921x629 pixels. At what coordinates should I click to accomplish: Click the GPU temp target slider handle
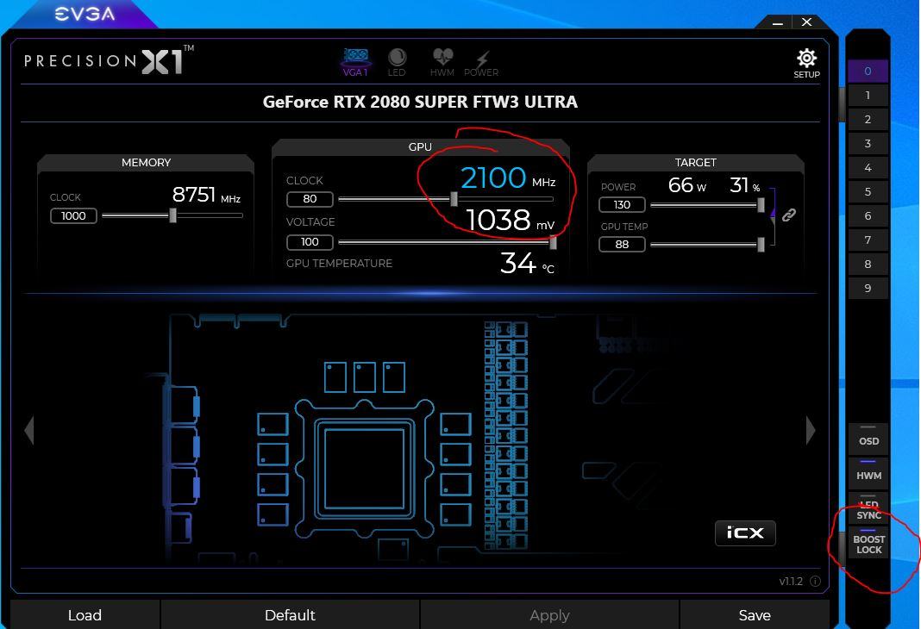point(761,244)
